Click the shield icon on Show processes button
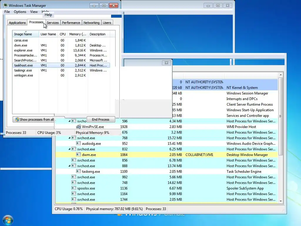 (17, 119)
